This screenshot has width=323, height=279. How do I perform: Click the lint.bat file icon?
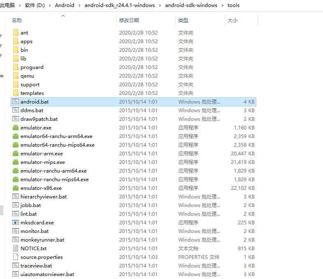(16, 214)
